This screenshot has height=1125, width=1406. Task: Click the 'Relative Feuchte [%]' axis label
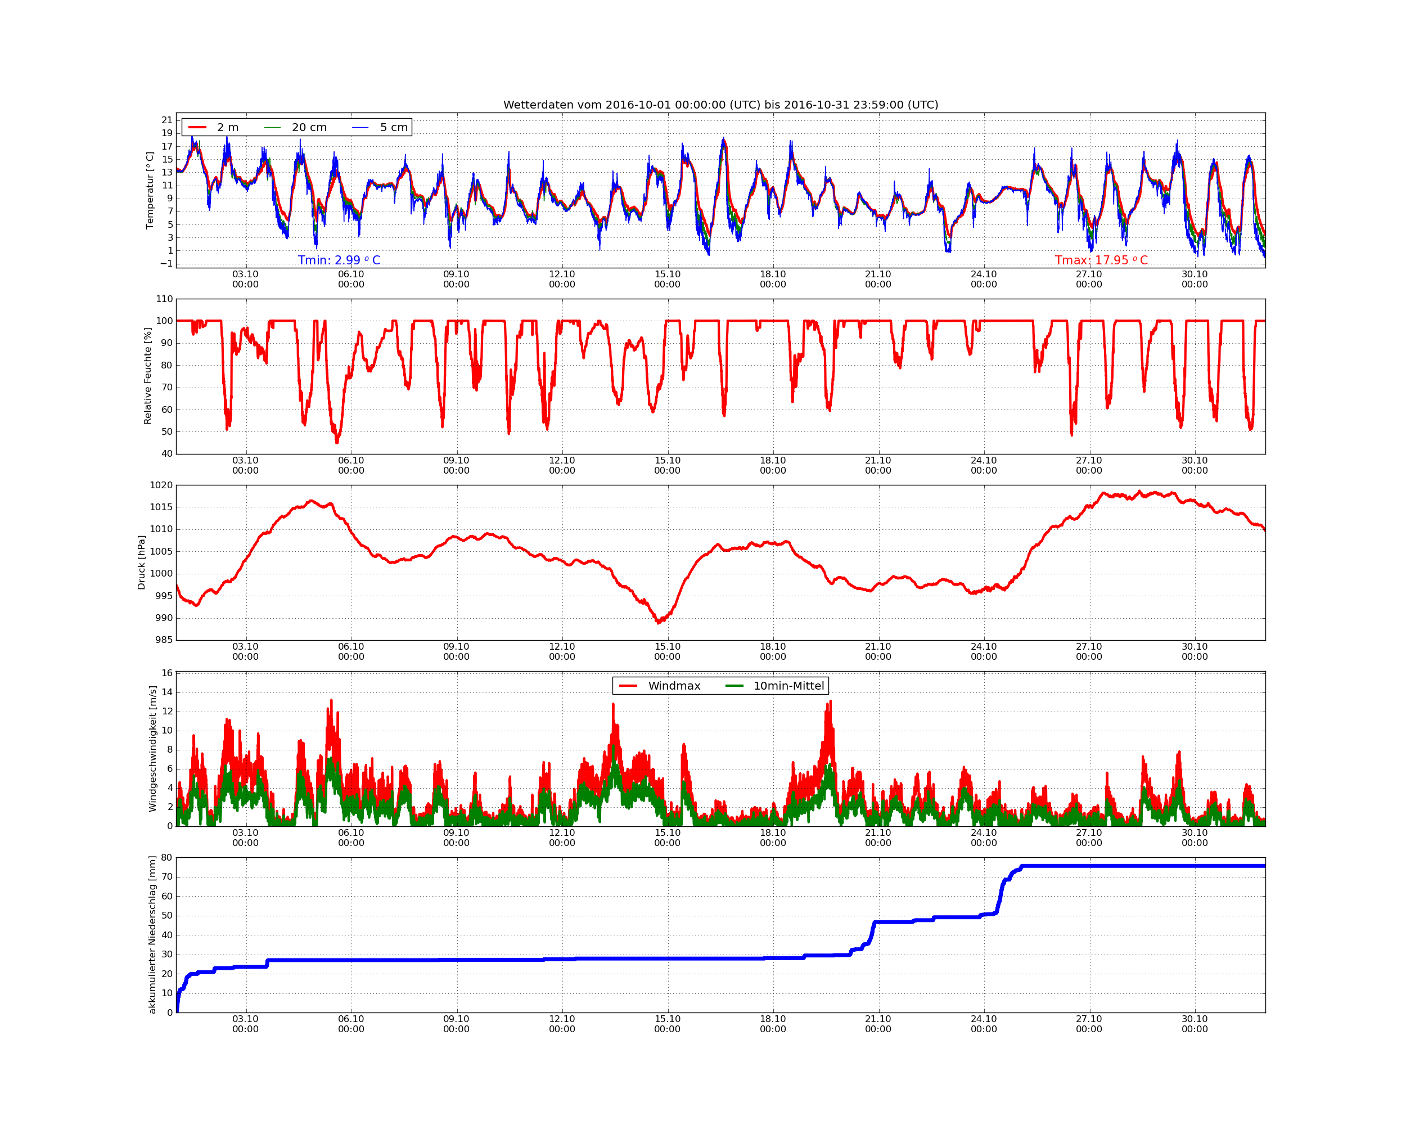click(147, 376)
